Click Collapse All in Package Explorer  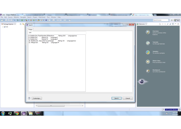pyautogui.click(x=21, y=24)
